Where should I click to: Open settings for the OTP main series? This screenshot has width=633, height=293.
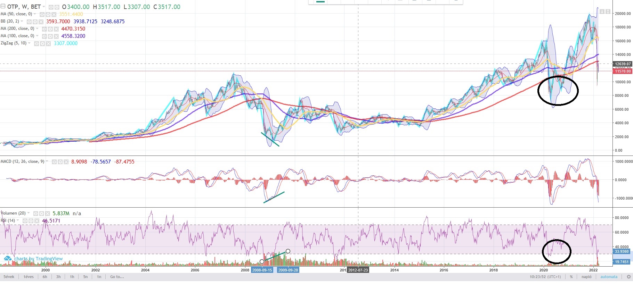coord(57,7)
